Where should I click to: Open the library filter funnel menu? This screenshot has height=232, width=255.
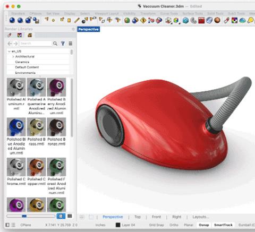coord(63,44)
